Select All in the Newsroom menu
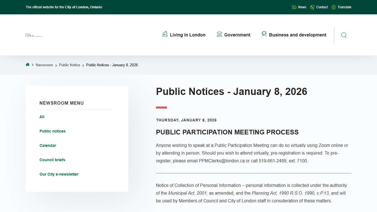The height and width of the screenshot is (212, 377). tap(42, 117)
